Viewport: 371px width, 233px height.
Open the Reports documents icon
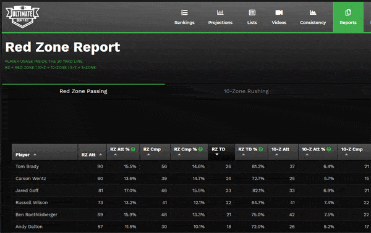click(x=348, y=12)
